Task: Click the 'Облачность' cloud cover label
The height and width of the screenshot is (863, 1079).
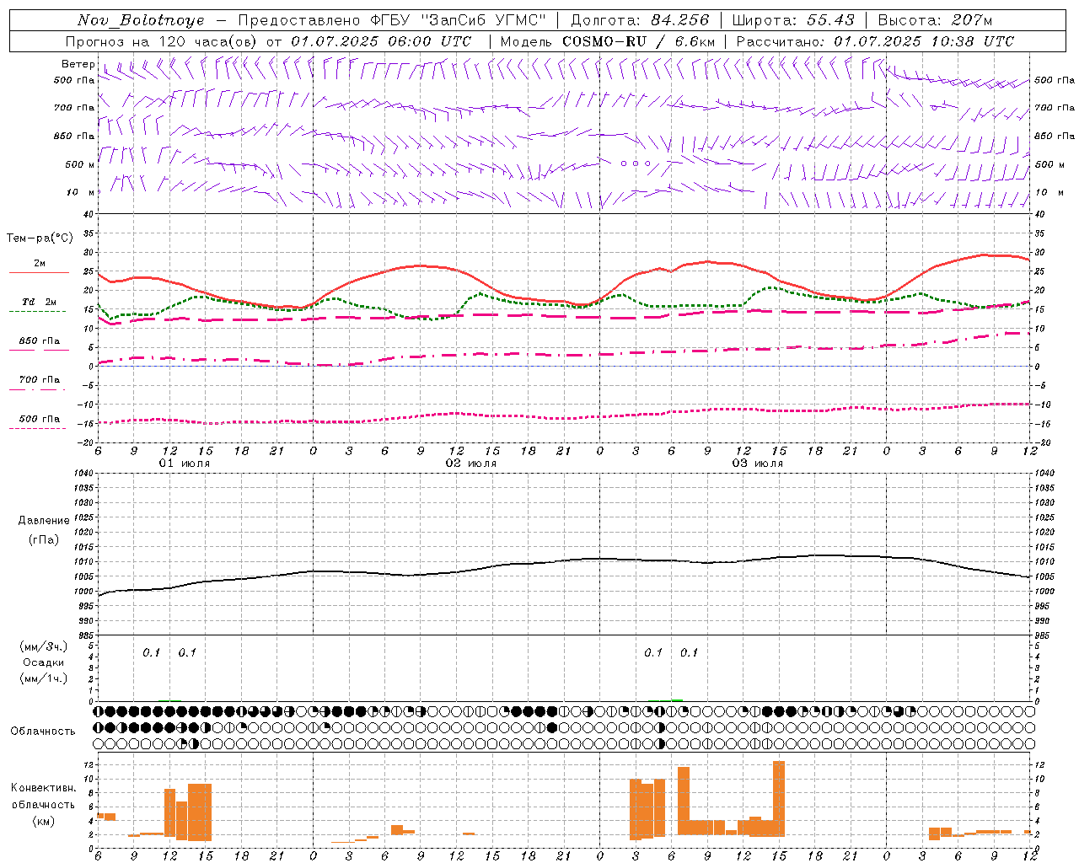Action: point(43,731)
